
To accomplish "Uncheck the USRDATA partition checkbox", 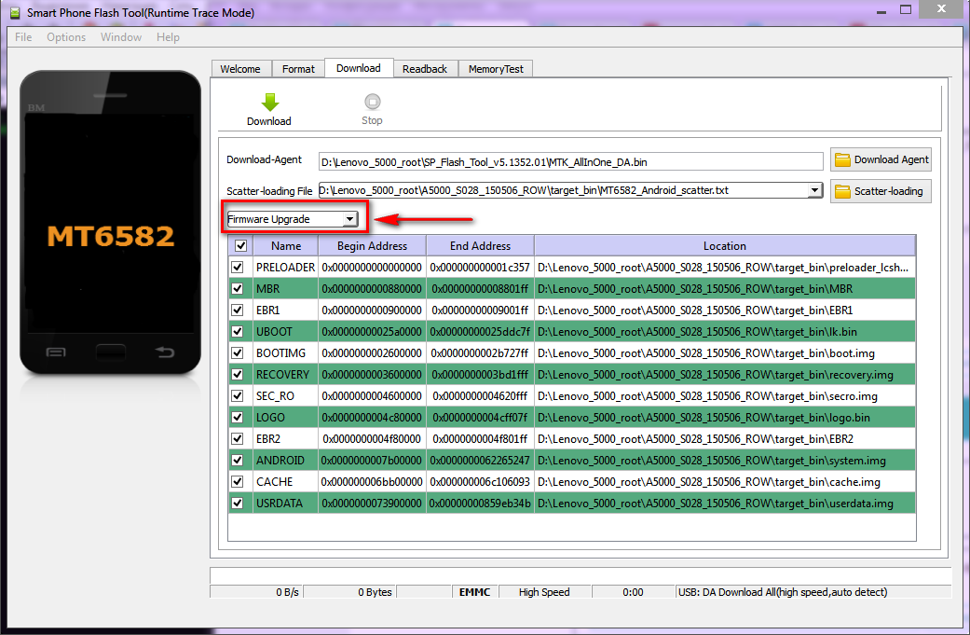I will click(237, 504).
